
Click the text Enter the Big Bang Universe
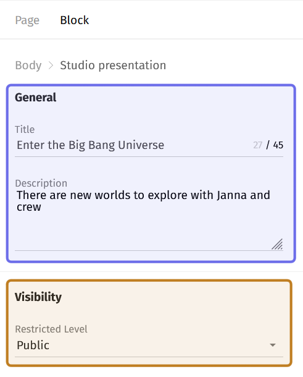click(91, 145)
